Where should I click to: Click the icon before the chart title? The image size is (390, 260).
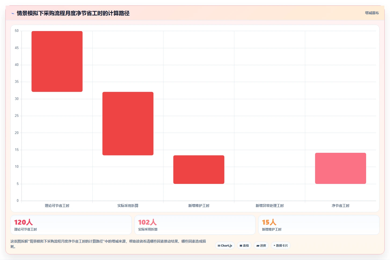pos(13,13)
